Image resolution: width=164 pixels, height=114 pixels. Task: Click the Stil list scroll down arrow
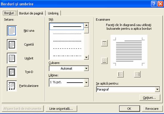click(x=86, y=57)
